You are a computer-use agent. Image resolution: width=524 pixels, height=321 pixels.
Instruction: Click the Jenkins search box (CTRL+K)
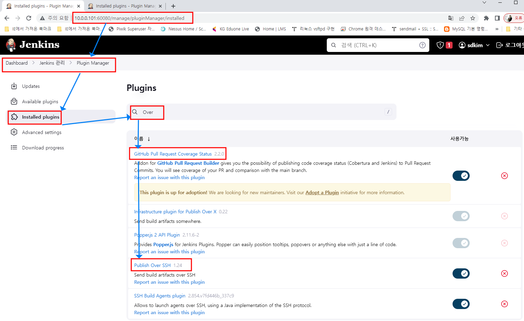click(378, 45)
